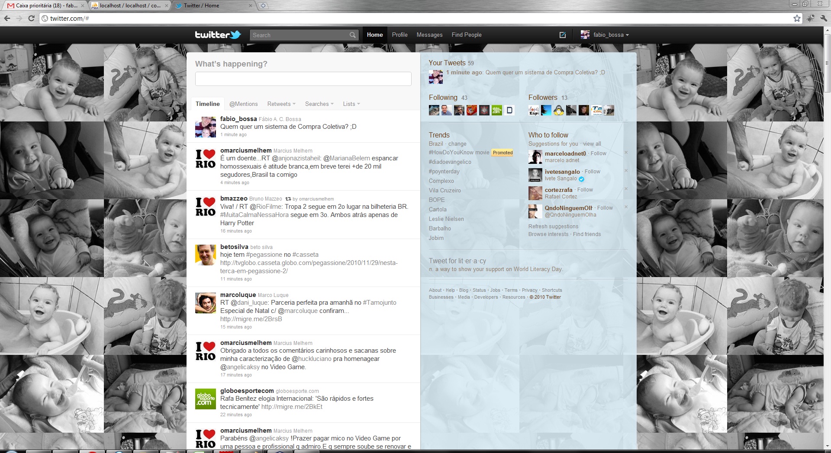Image resolution: width=831 pixels, height=453 pixels.
Task: Open new browser tab
Action: pyautogui.click(x=263, y=6)
